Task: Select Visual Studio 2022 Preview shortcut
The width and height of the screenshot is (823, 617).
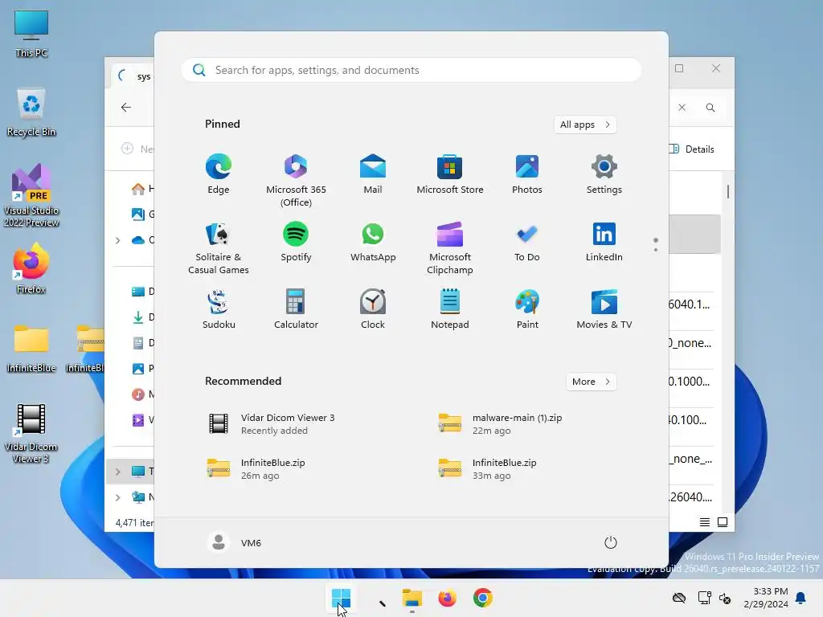Action: click(31, 195)
